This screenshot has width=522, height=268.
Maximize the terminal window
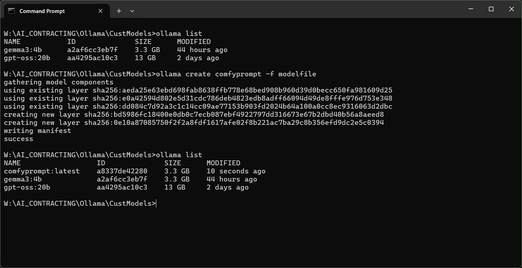(x=491, y=9)
